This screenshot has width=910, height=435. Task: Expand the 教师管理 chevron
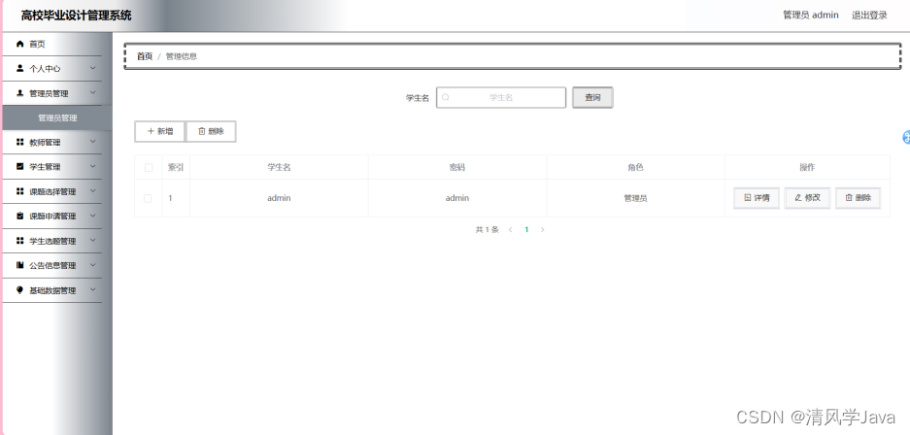93,142
